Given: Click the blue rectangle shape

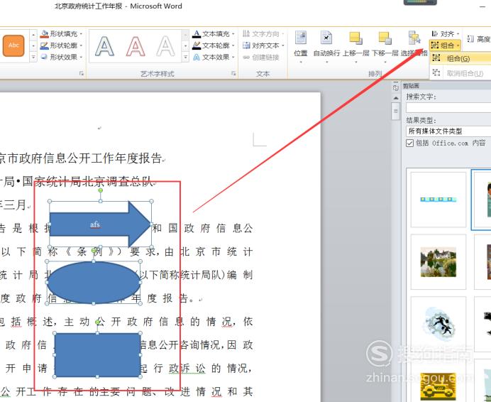Looking at the screenshot, I should coord(97,355).
